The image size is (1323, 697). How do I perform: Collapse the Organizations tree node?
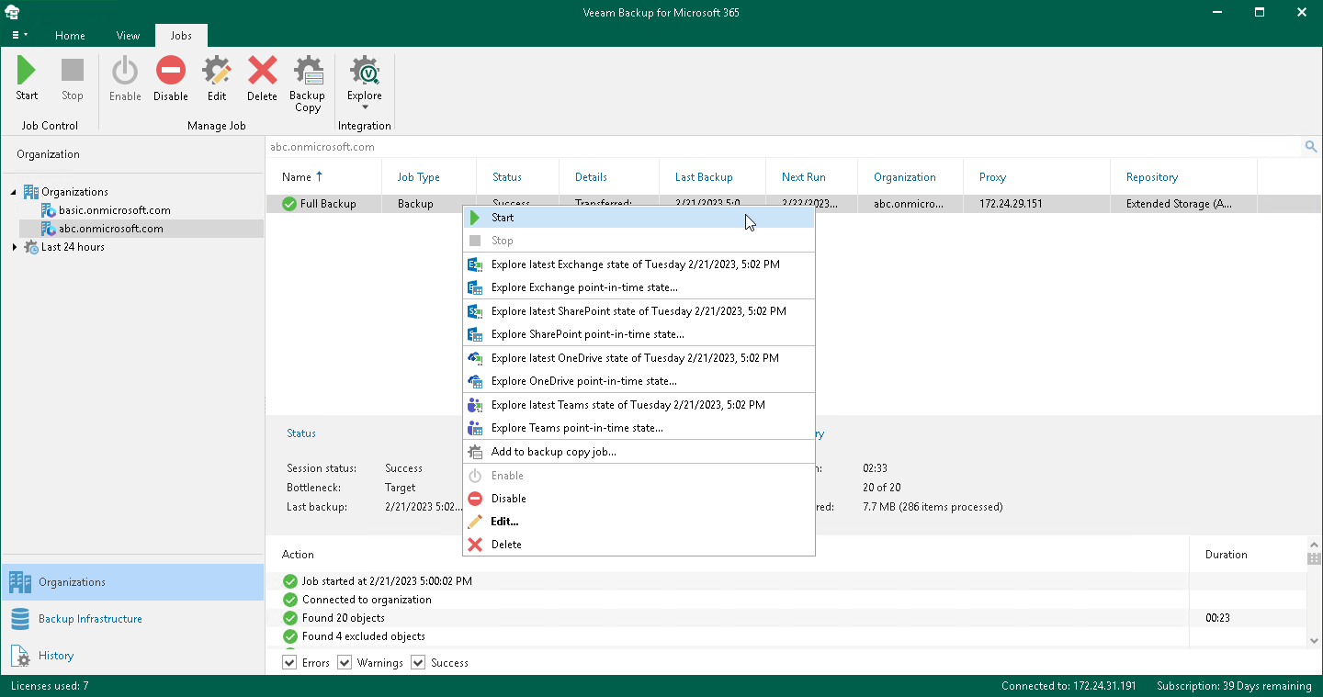pos(14,192)
